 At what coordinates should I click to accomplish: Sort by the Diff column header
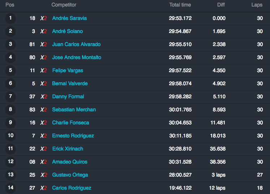pos(221,5)
